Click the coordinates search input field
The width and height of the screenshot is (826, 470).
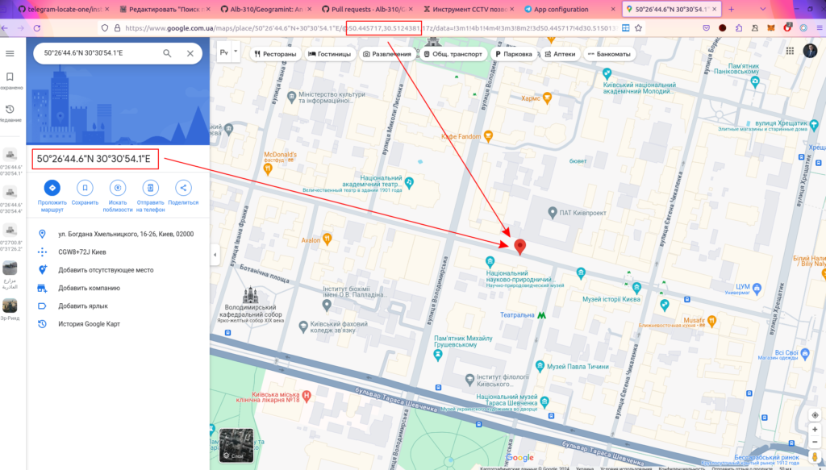[x=99, y=53]
